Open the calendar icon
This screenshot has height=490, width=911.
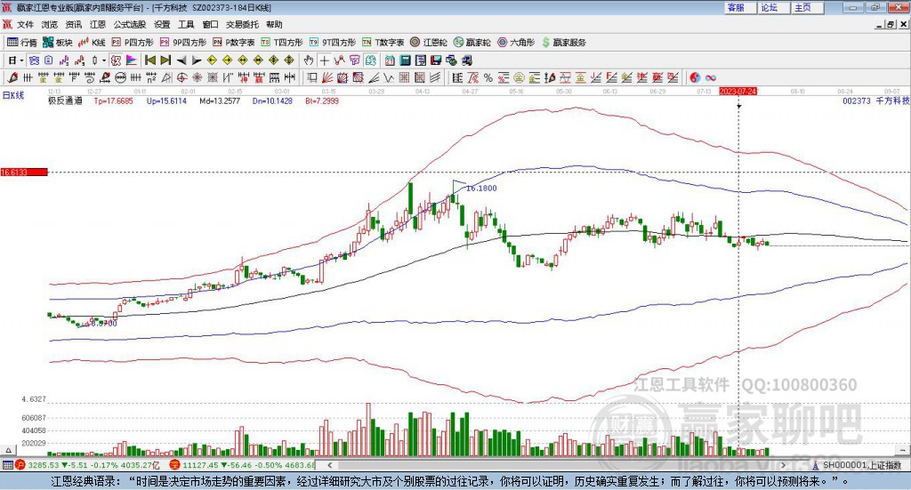[390, 60]
